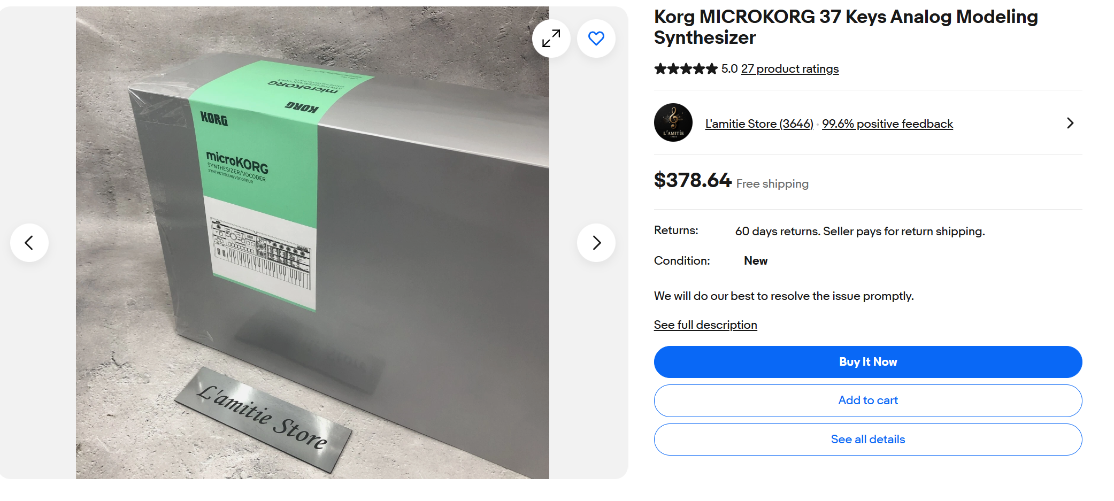Image resolution: width=1114 pixels, height=501 pixels.
Task: Click the New condition value
Action: pos(755,261)
